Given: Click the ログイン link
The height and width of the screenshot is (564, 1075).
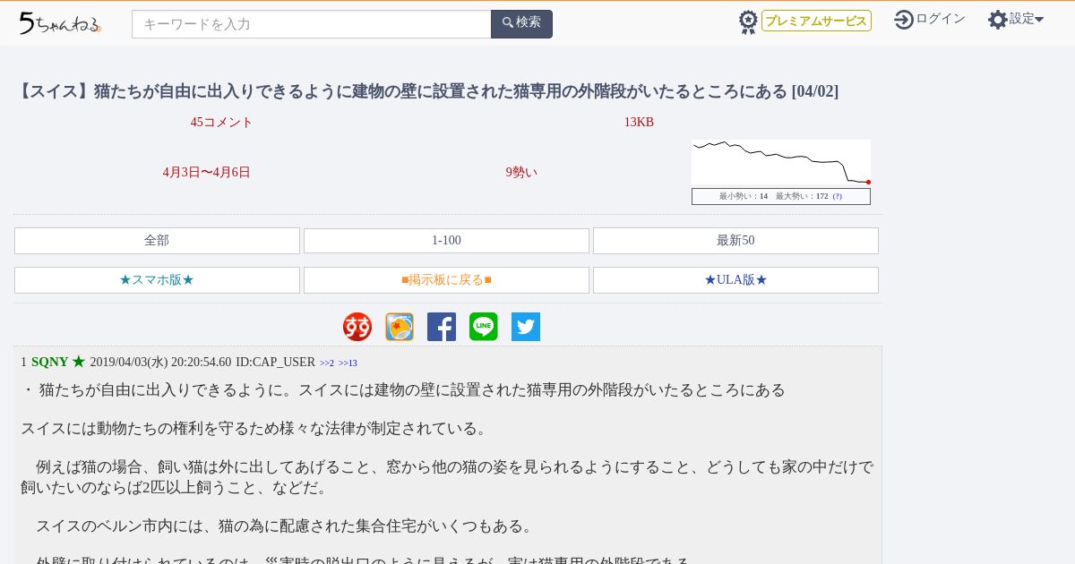Looking at the screenshot, I should (941, 19).
